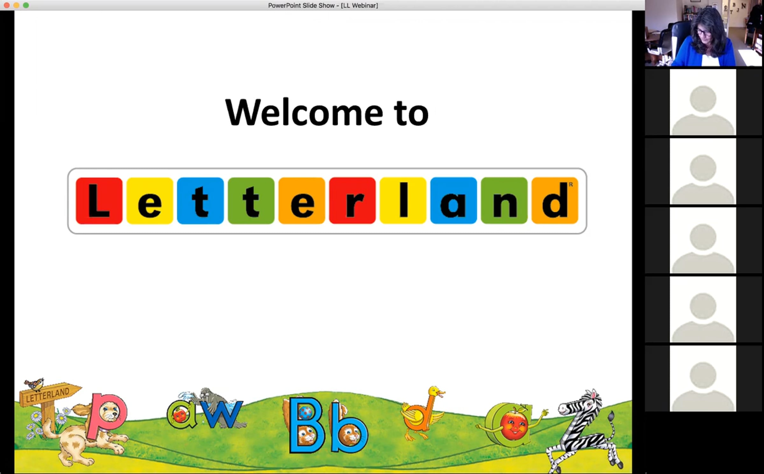Viewport: 764px width, 474px height.
Task: Select the zebra letter z character
Action: pos(584,431)
